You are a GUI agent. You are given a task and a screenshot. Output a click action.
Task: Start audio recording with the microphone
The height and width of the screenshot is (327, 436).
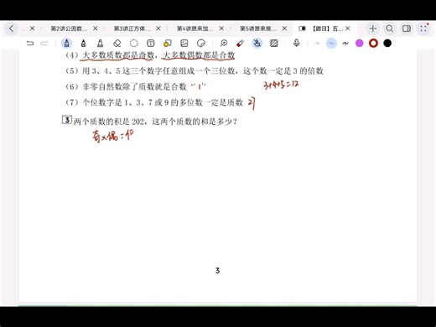coord(297,44)
